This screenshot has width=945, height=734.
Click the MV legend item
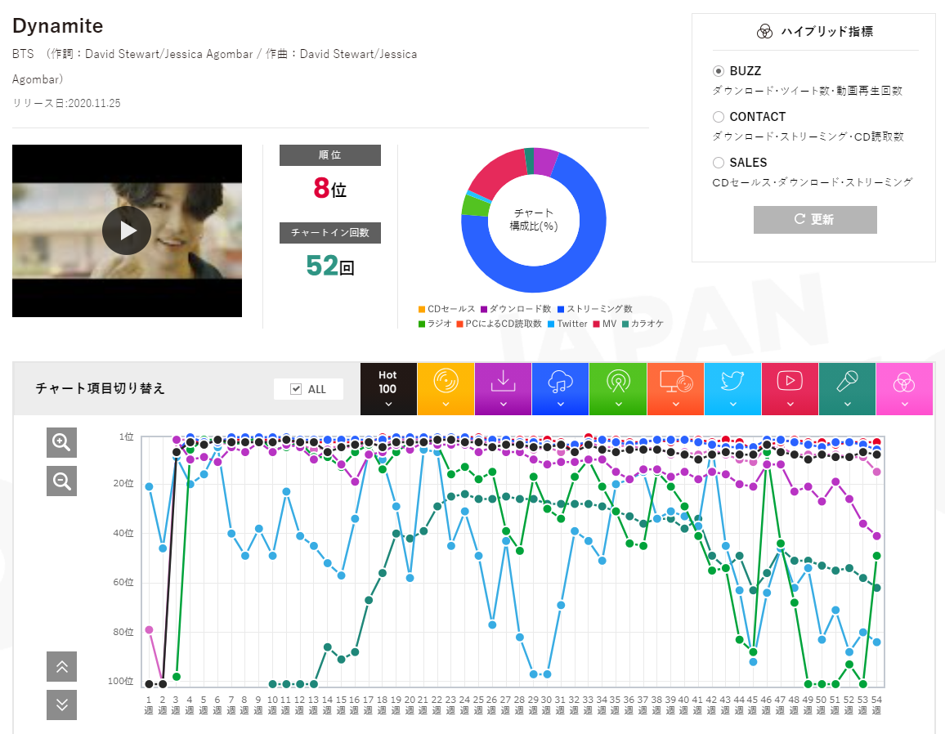605,324
